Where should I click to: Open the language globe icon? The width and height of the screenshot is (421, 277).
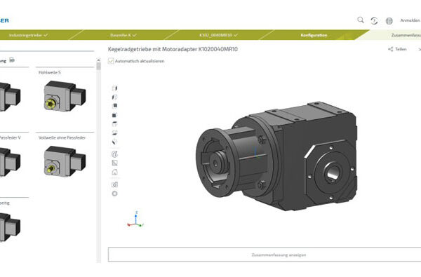389,20
